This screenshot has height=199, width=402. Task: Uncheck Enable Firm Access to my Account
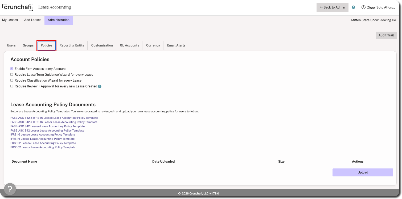point(12,69)
